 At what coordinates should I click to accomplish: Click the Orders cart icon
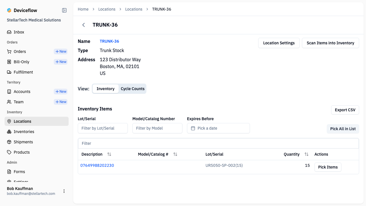[x=9, y=51]
